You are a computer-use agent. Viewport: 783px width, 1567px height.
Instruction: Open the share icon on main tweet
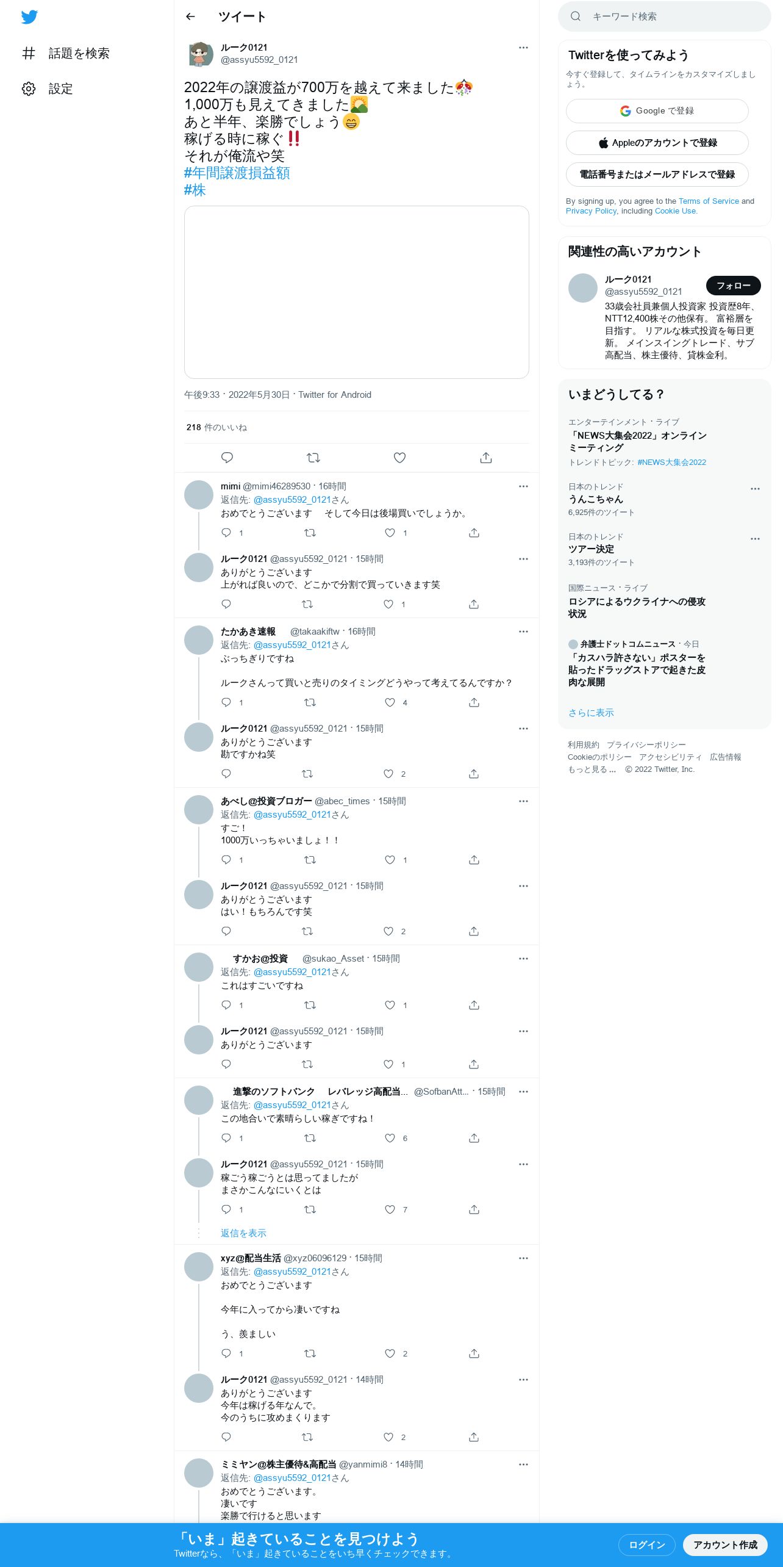(x=486, y=458)
